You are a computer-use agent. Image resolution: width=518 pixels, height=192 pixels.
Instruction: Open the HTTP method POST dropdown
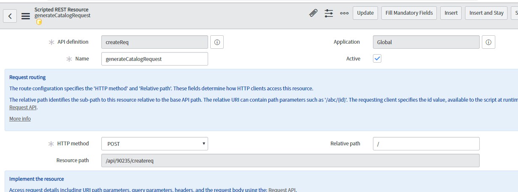click(x=155, y=144)
